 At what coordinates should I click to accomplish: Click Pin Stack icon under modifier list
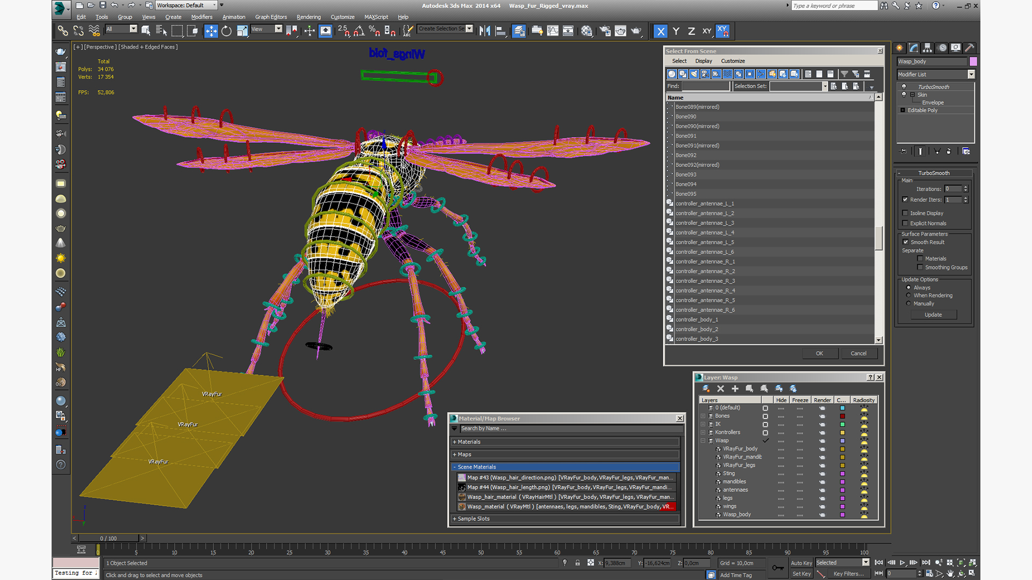click(x=903, y=151)
